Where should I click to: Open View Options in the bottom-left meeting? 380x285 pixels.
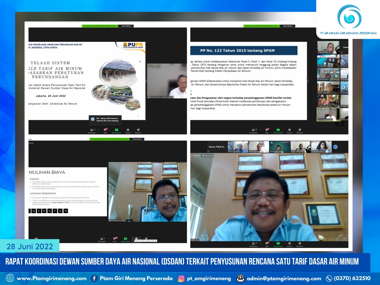[x=137, y=139]
